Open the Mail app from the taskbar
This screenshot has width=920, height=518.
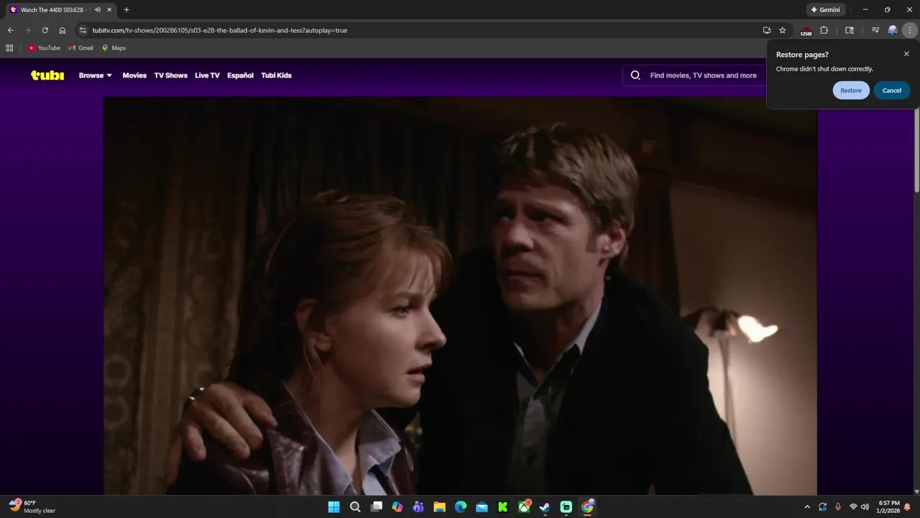482,507
